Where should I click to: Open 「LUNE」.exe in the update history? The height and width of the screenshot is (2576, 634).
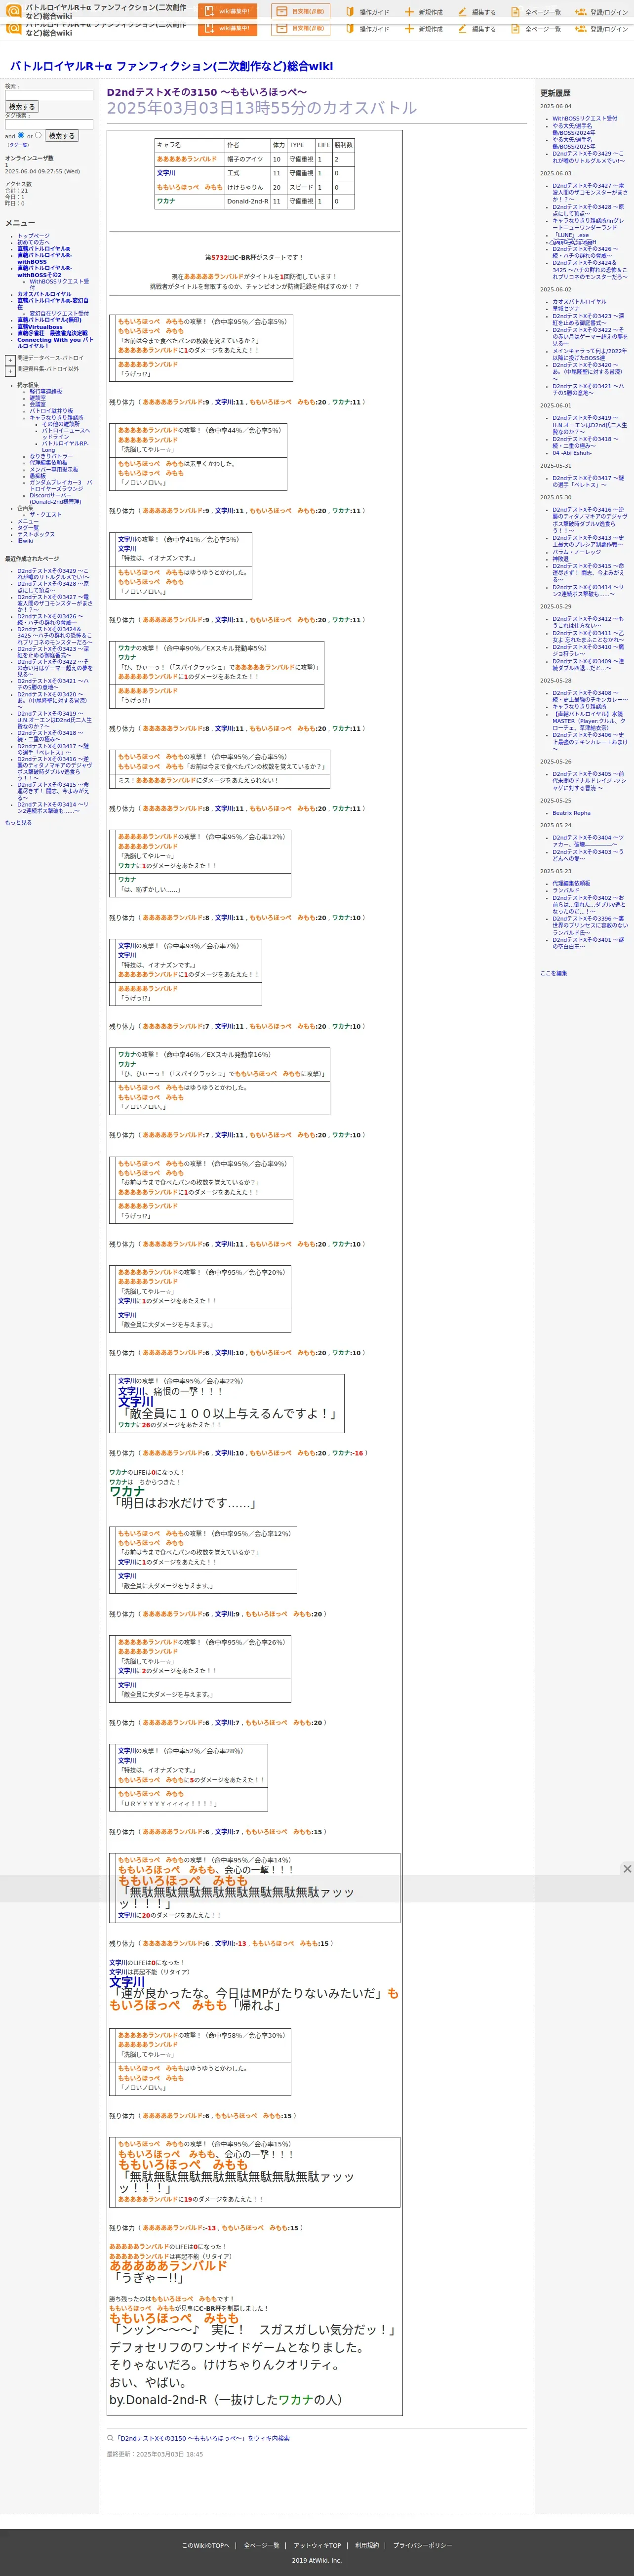tap(571, 235)
